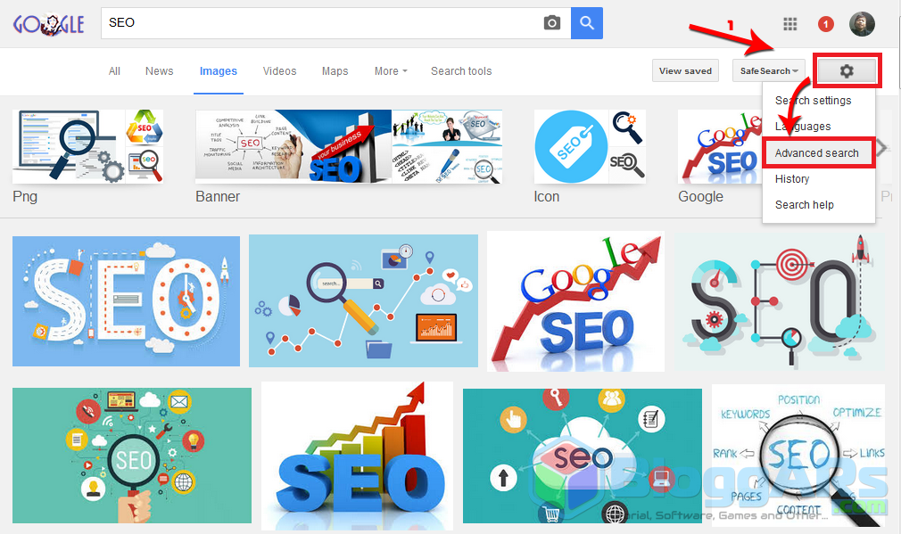
Task: Click the search input field containing SEO
Action: click(322, 23)
